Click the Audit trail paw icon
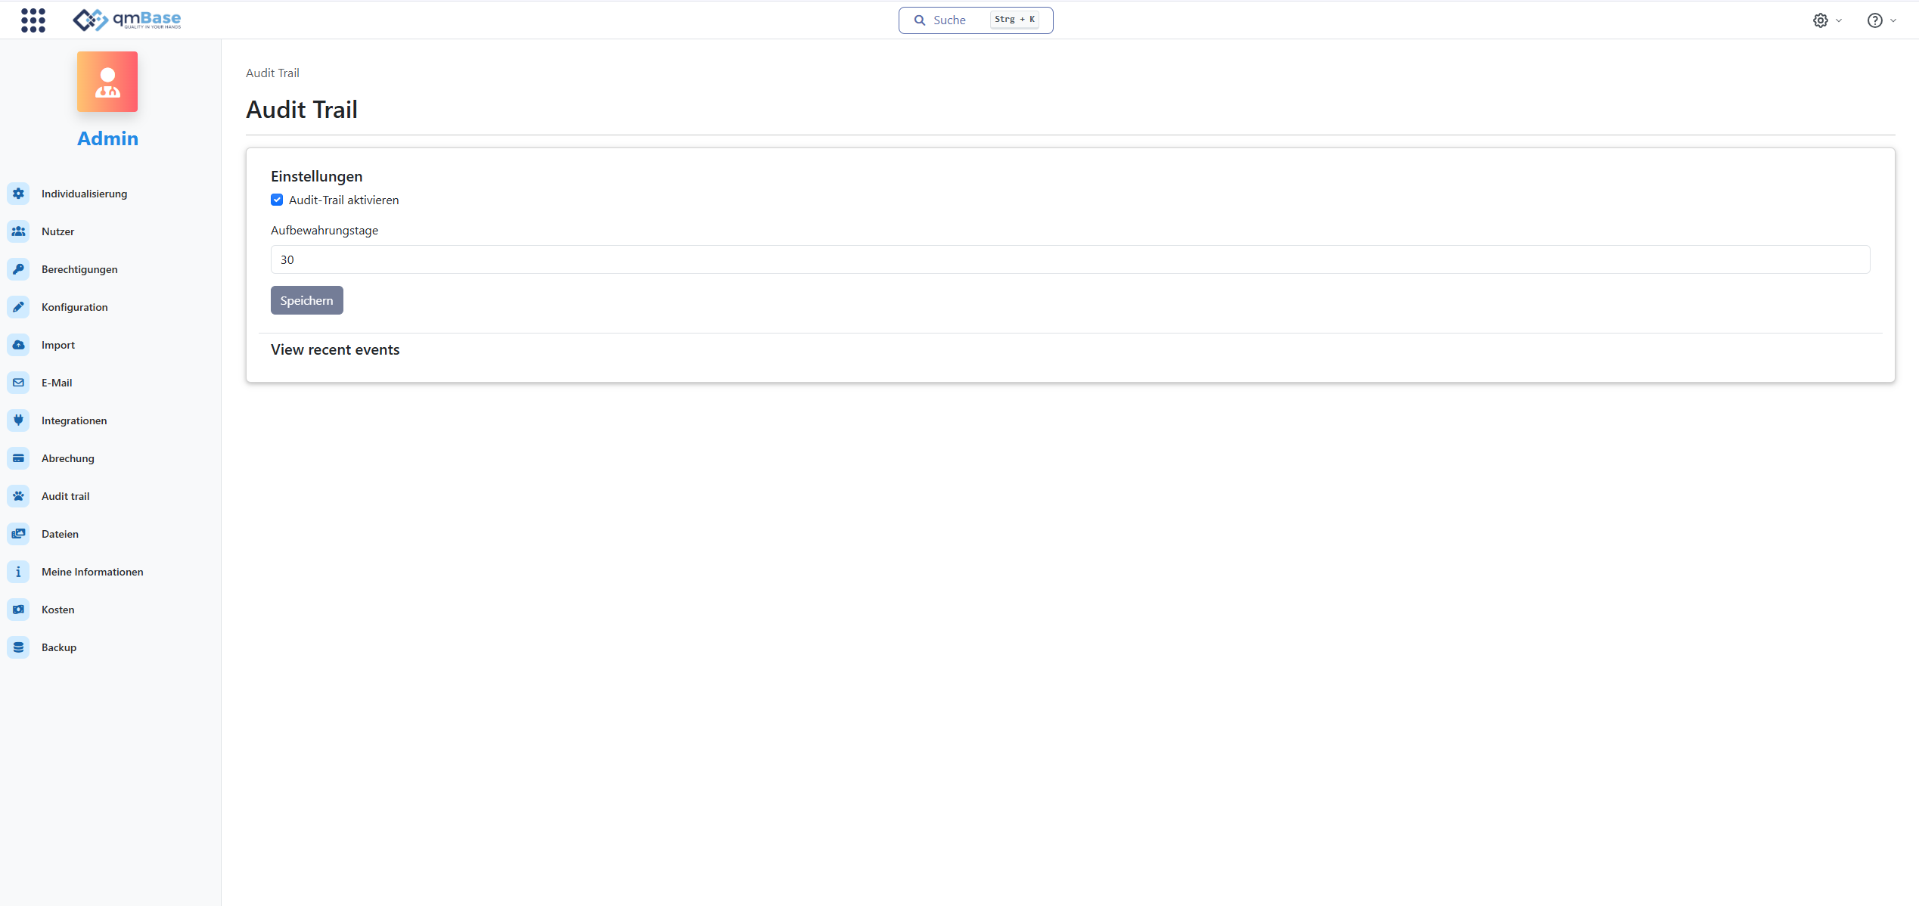The width and height of the screenshot is (1919, 906). pos(18,496)
